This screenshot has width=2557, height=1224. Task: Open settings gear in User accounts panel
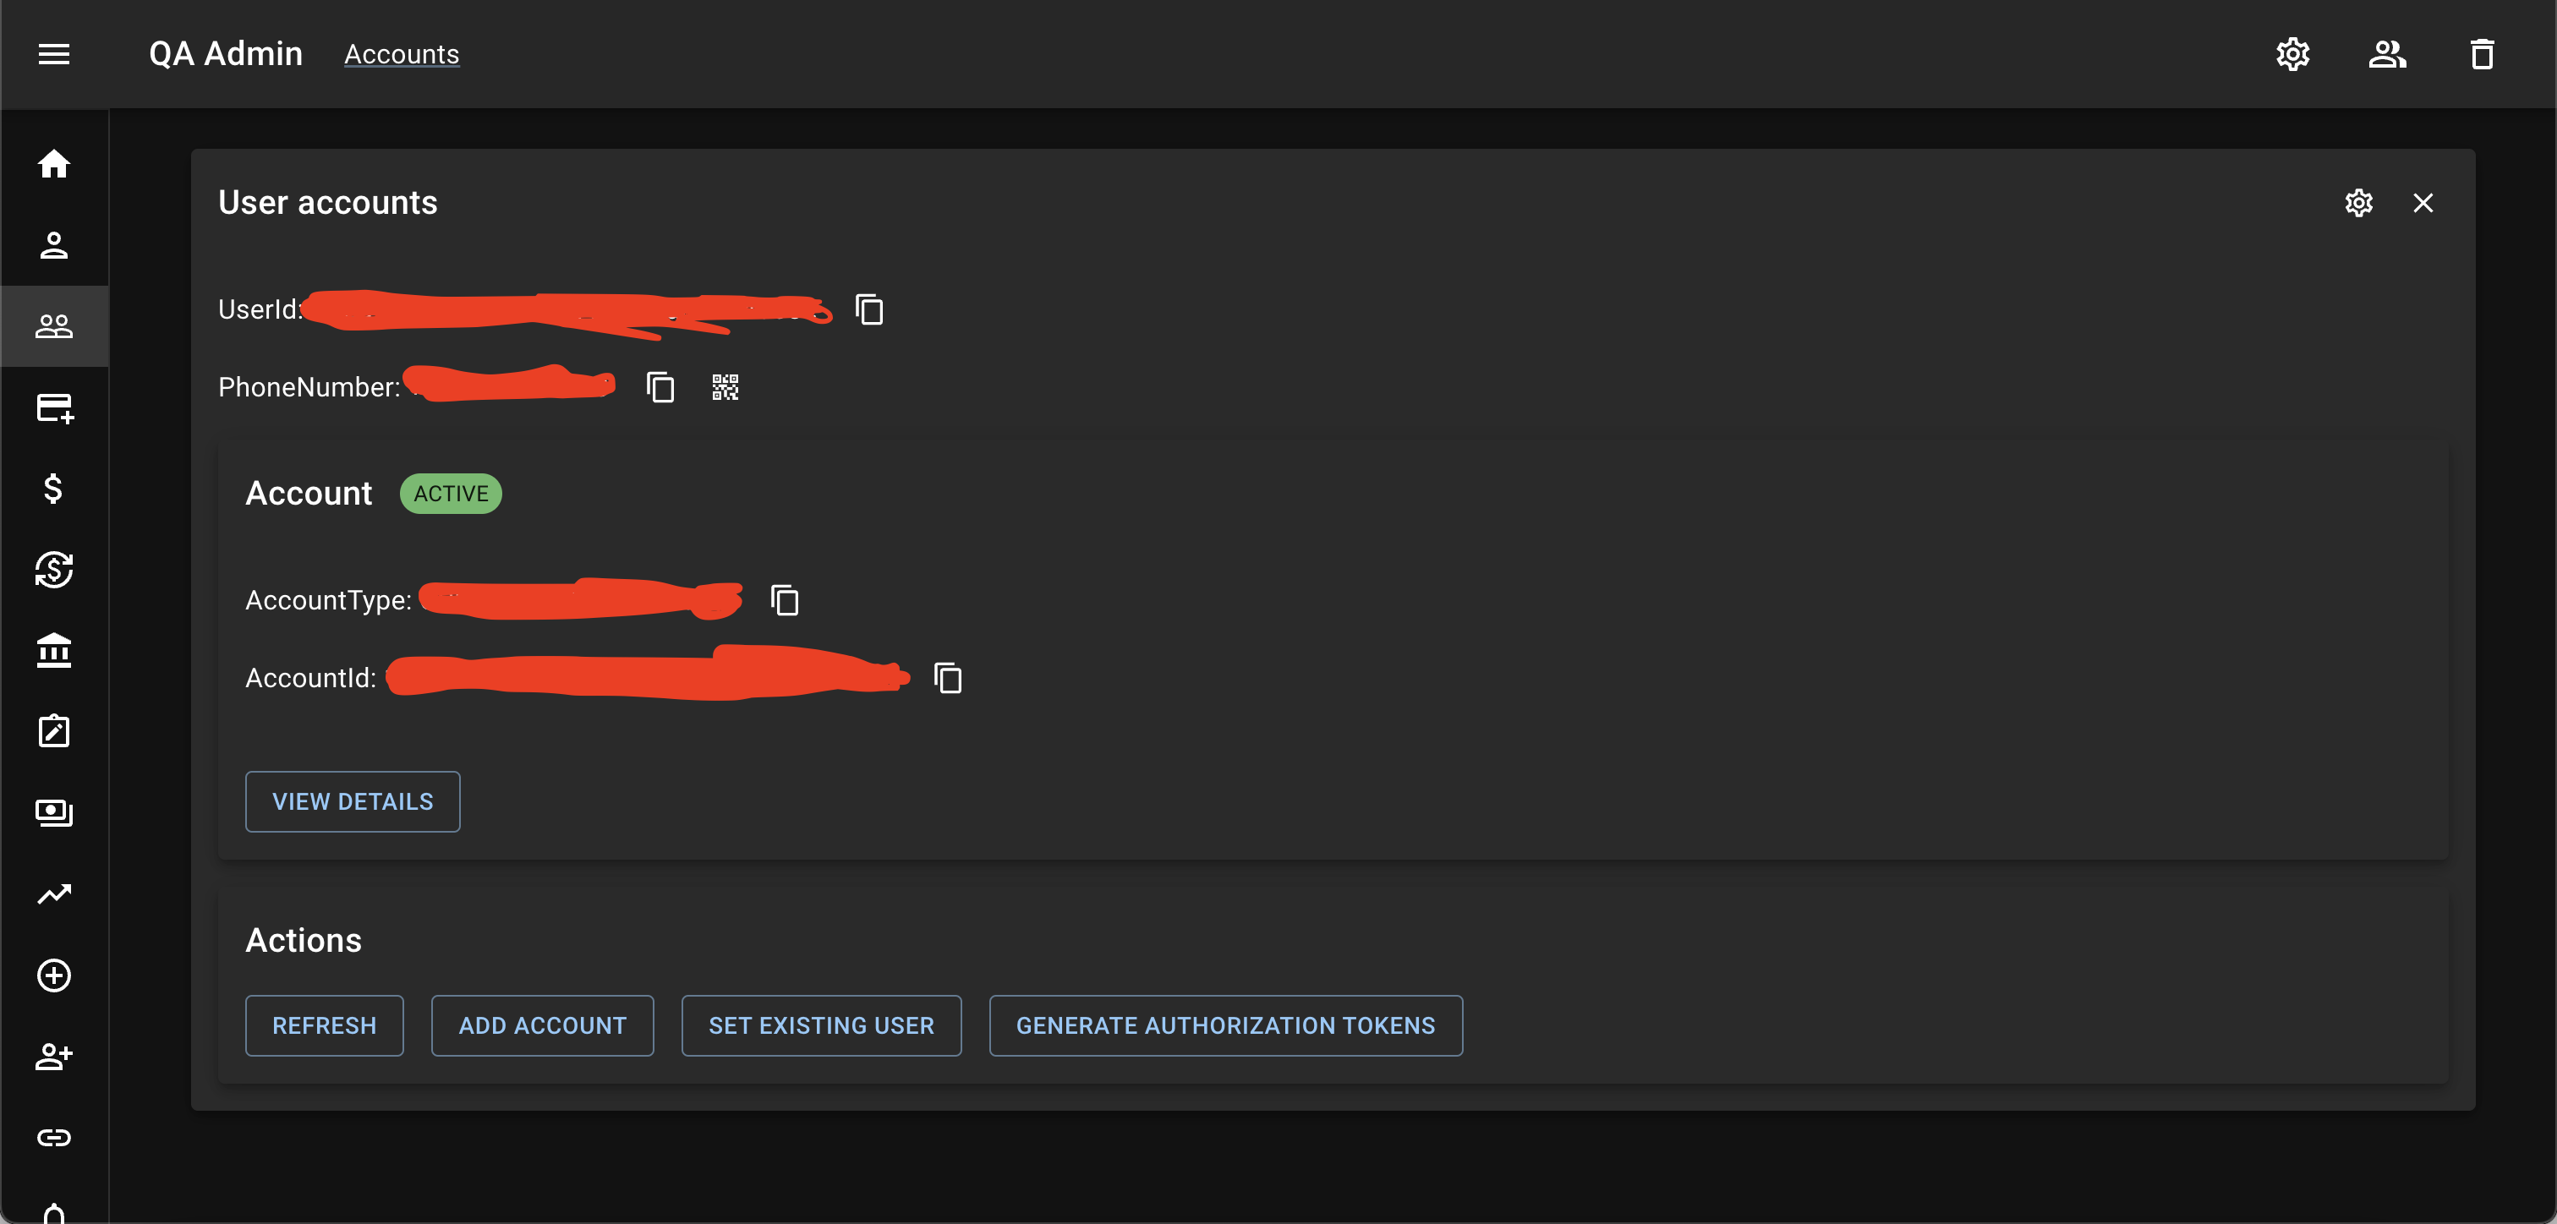2360,202
